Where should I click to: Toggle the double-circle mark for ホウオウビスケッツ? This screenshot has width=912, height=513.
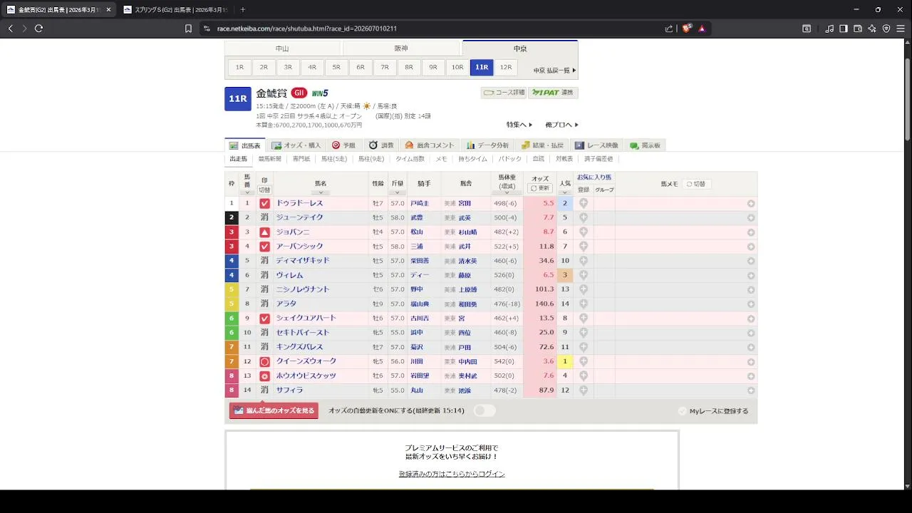[264, 376]
